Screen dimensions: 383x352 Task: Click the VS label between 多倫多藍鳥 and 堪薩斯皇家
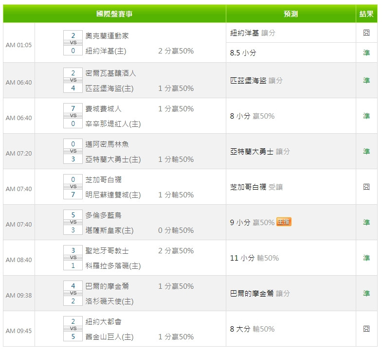pos(73,222)
